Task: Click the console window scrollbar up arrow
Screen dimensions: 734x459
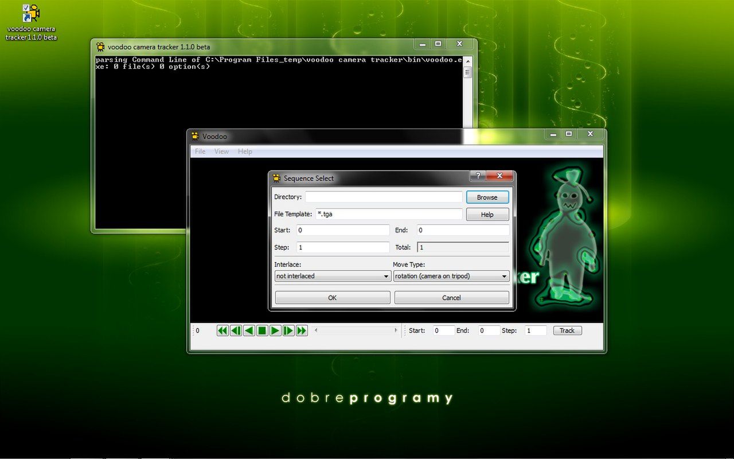Action: pyautogui.click(x=467, y=61)
